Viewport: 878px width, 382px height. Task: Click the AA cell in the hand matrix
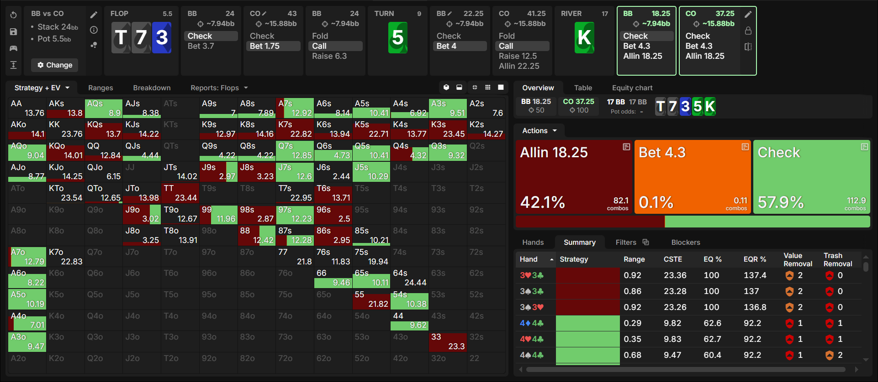coord(27,108)
